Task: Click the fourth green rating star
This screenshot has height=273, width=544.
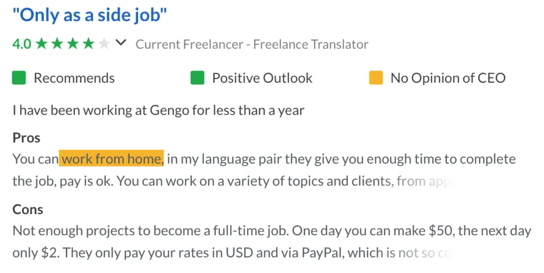Action: (89, 43)
